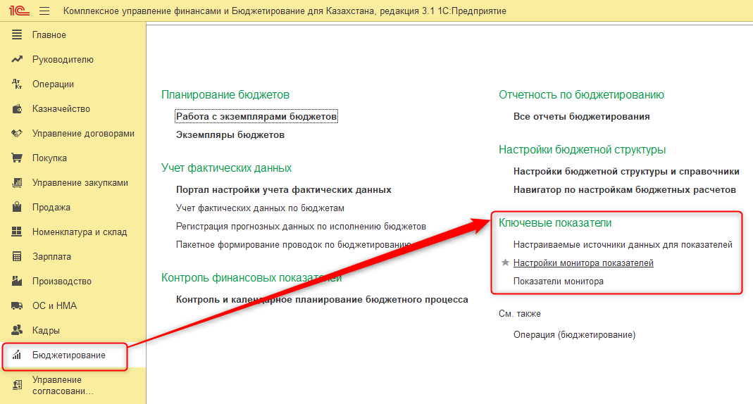The image size is (753, 404).
Task: Open Учет фактических данных по бюджетам
Action: click(260, 208)
